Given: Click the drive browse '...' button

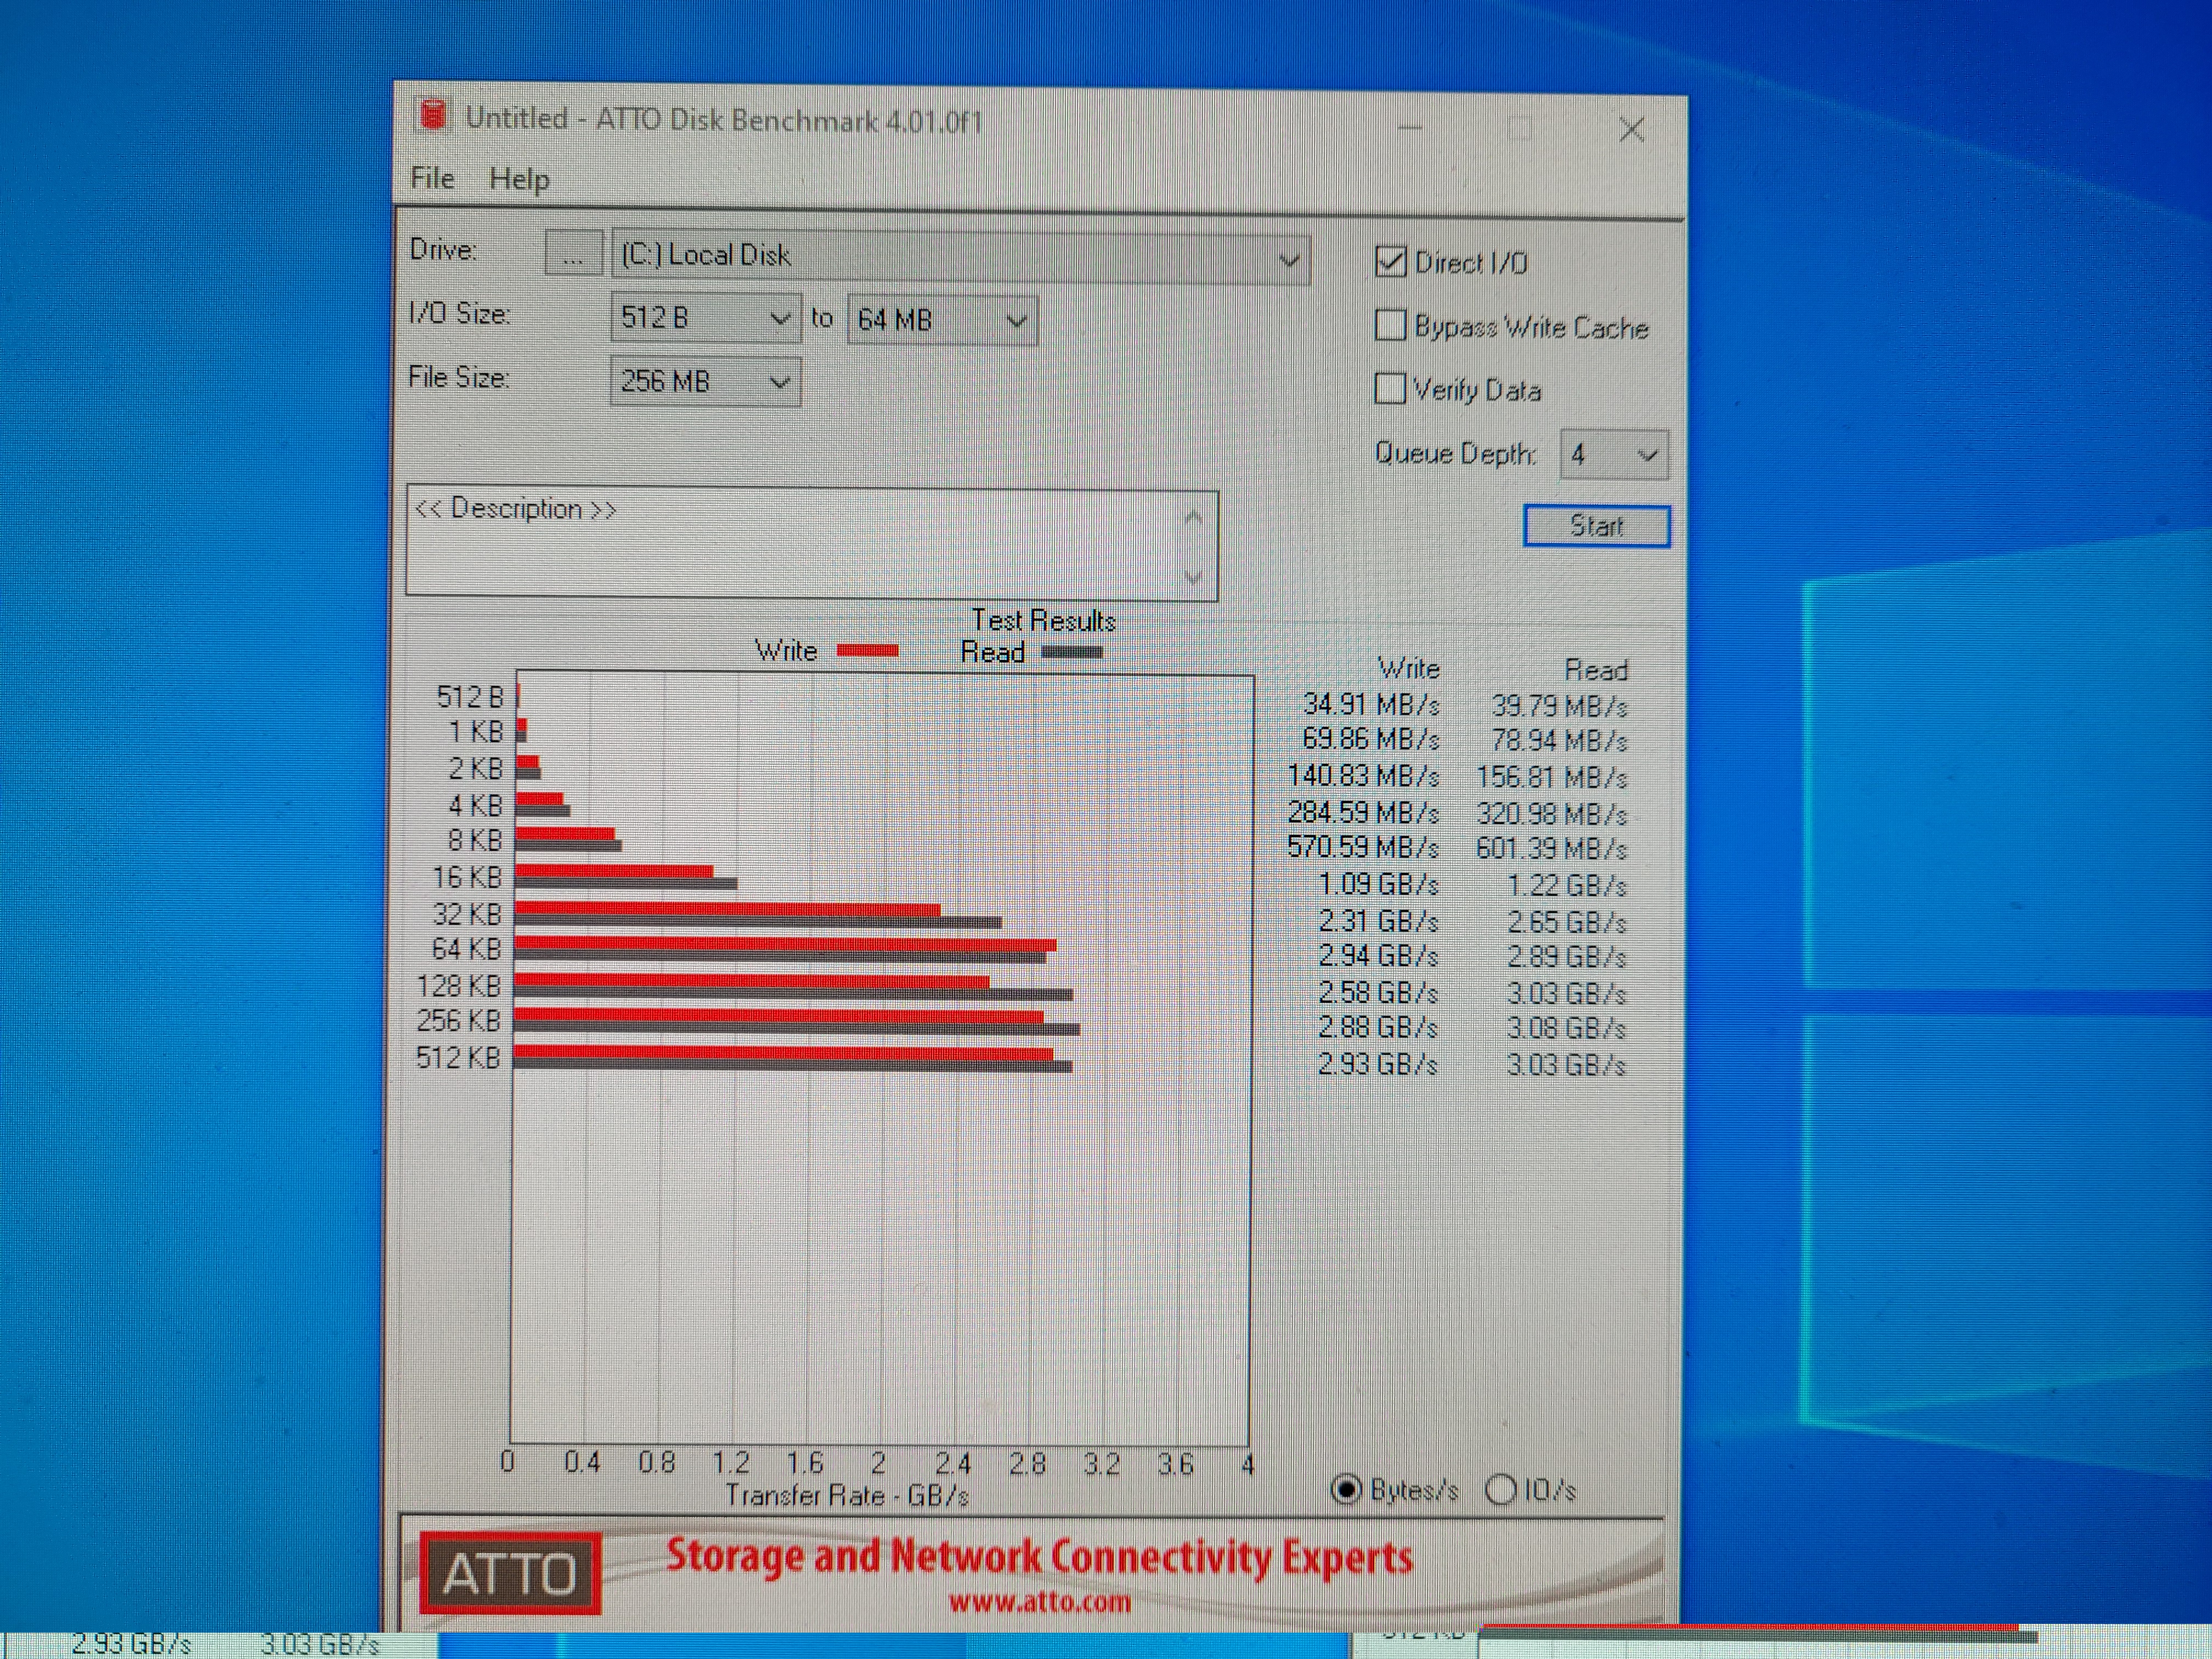Looking at the screenshot, I should click(x=573, y=254).
